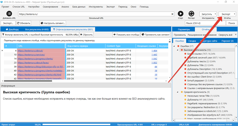This screenshot has height=126, width=238.
Task: Open the Сводка sub-tab
Action: coord(192,41)
